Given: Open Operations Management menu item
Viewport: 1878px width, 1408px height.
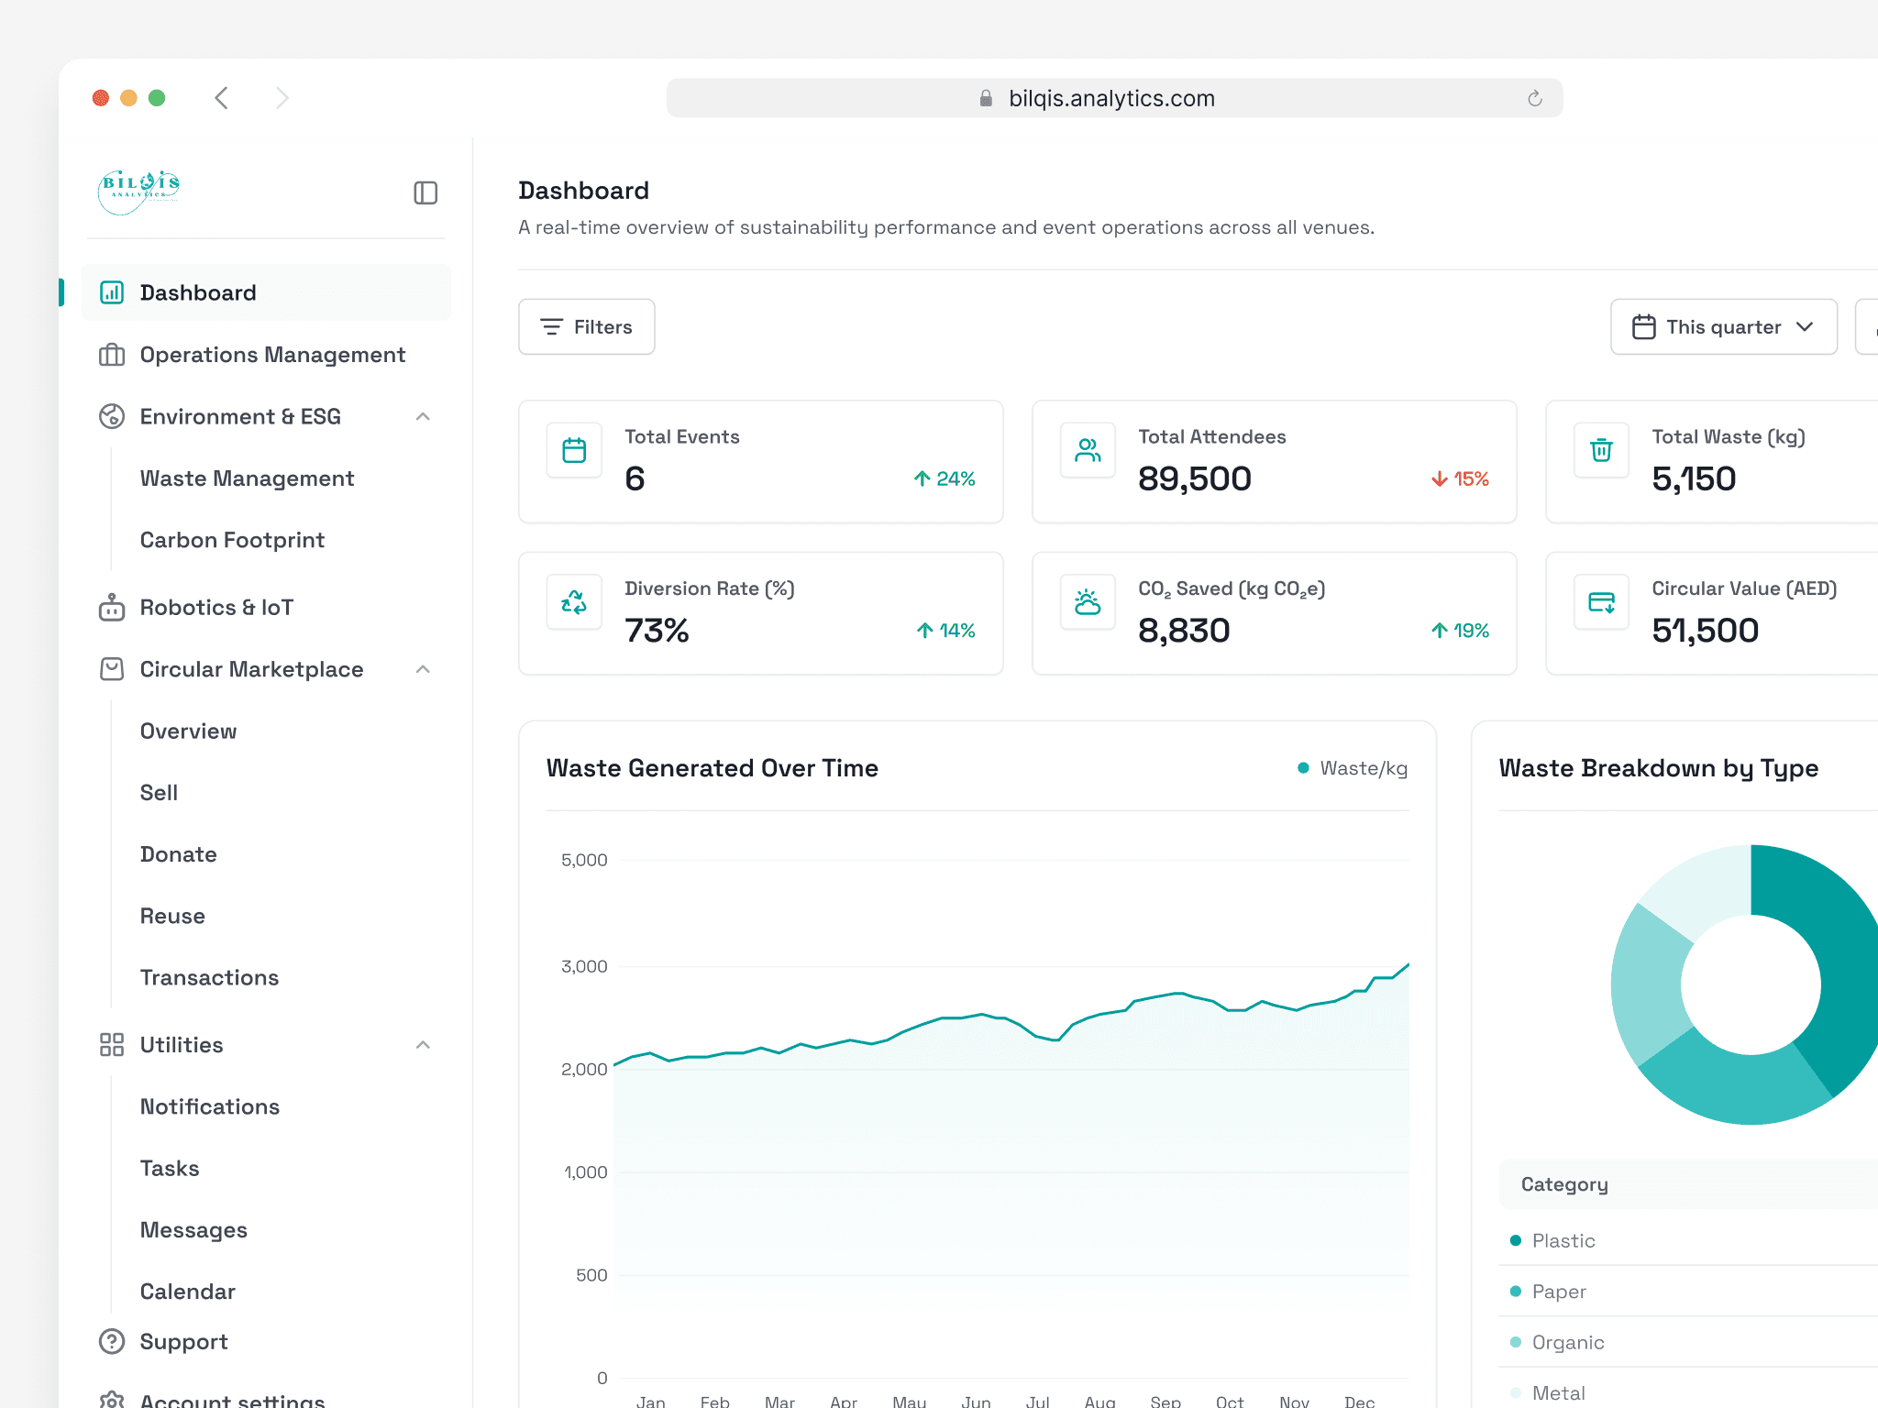Looking at the screenshot, I should click(x=271, y=355).
